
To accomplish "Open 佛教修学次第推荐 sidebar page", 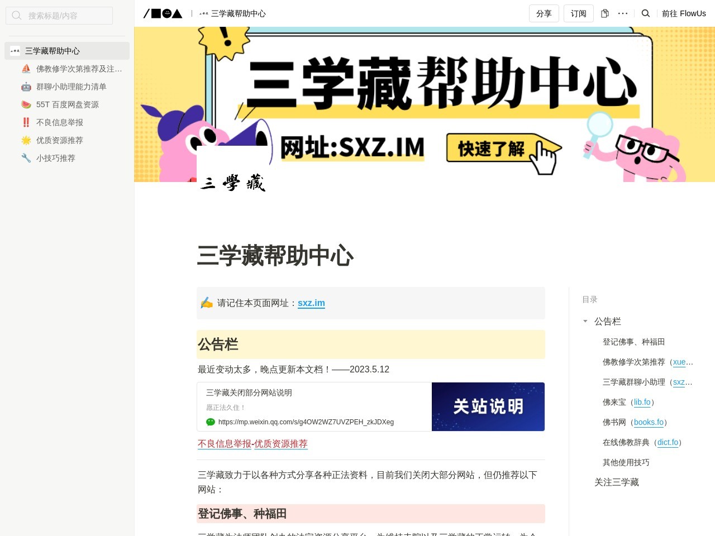I will pos(79,69).
